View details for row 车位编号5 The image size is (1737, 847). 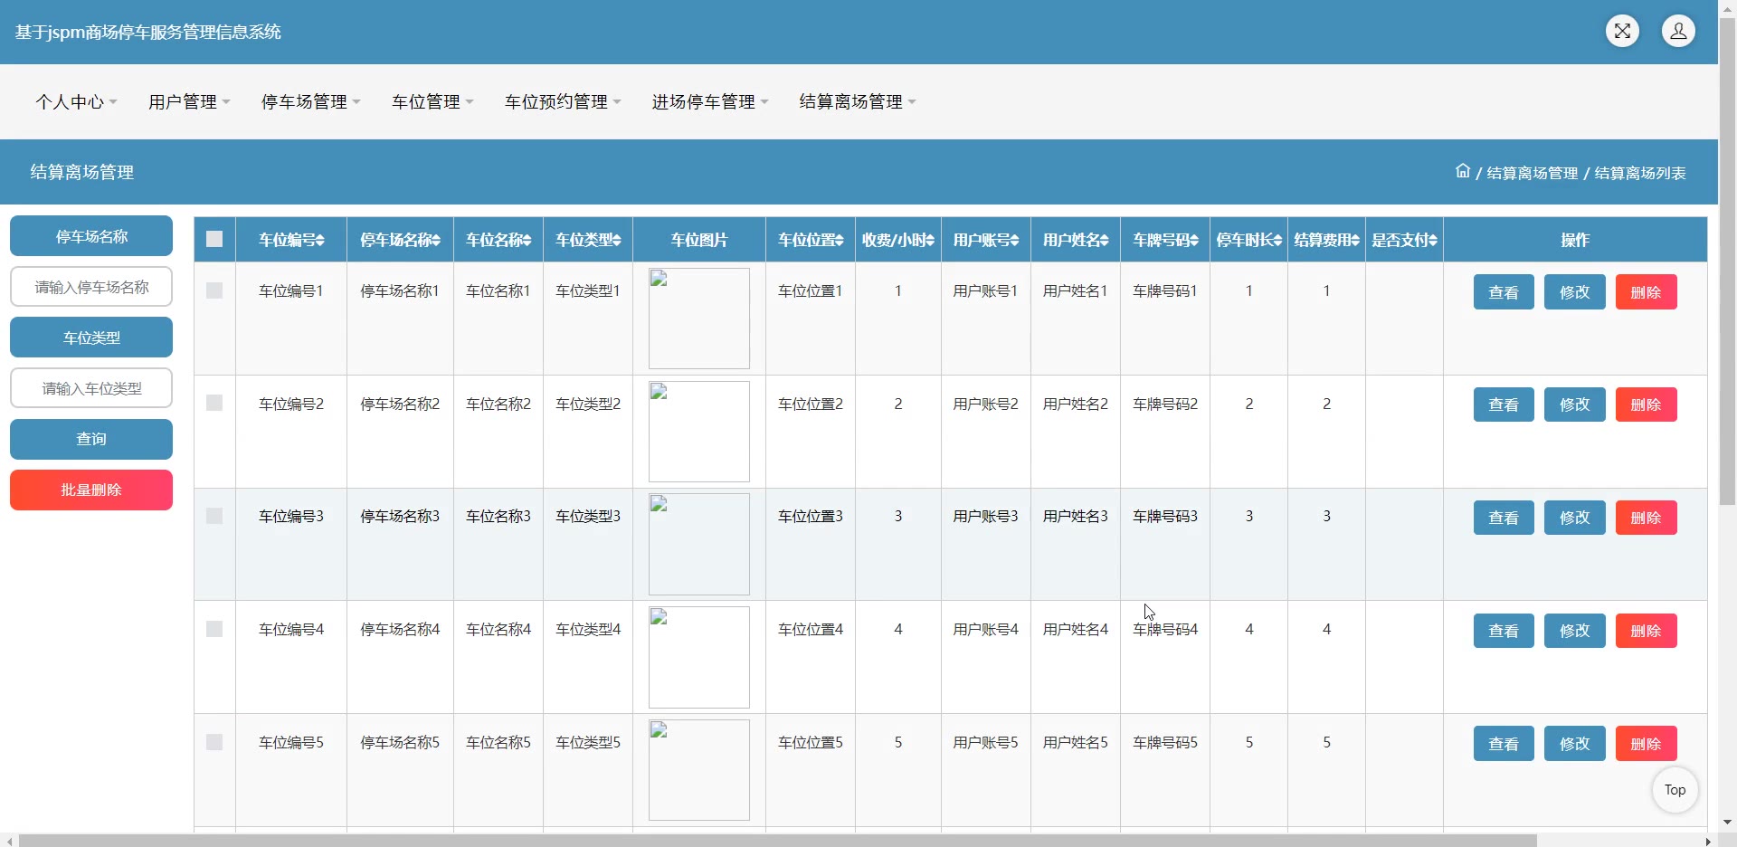[1504, 744]
